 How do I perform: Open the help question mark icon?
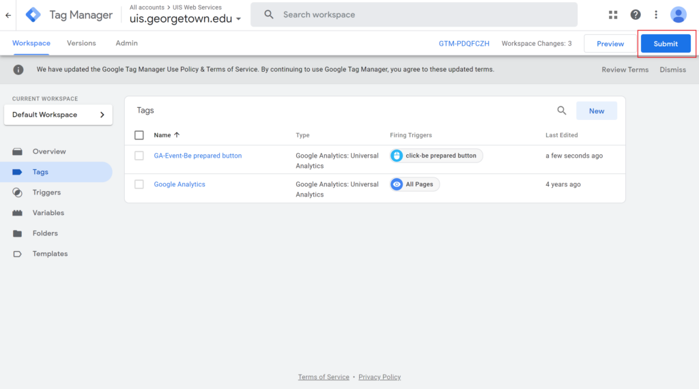636,15
